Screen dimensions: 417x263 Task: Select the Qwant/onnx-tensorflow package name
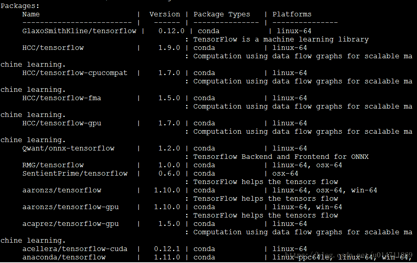pyautogui.click(x=68, y=148)
